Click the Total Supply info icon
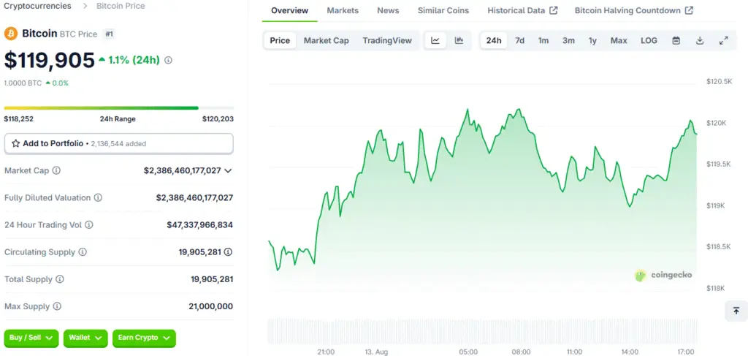The width and height of the screenshot is (748, 356). click(60, 279)
